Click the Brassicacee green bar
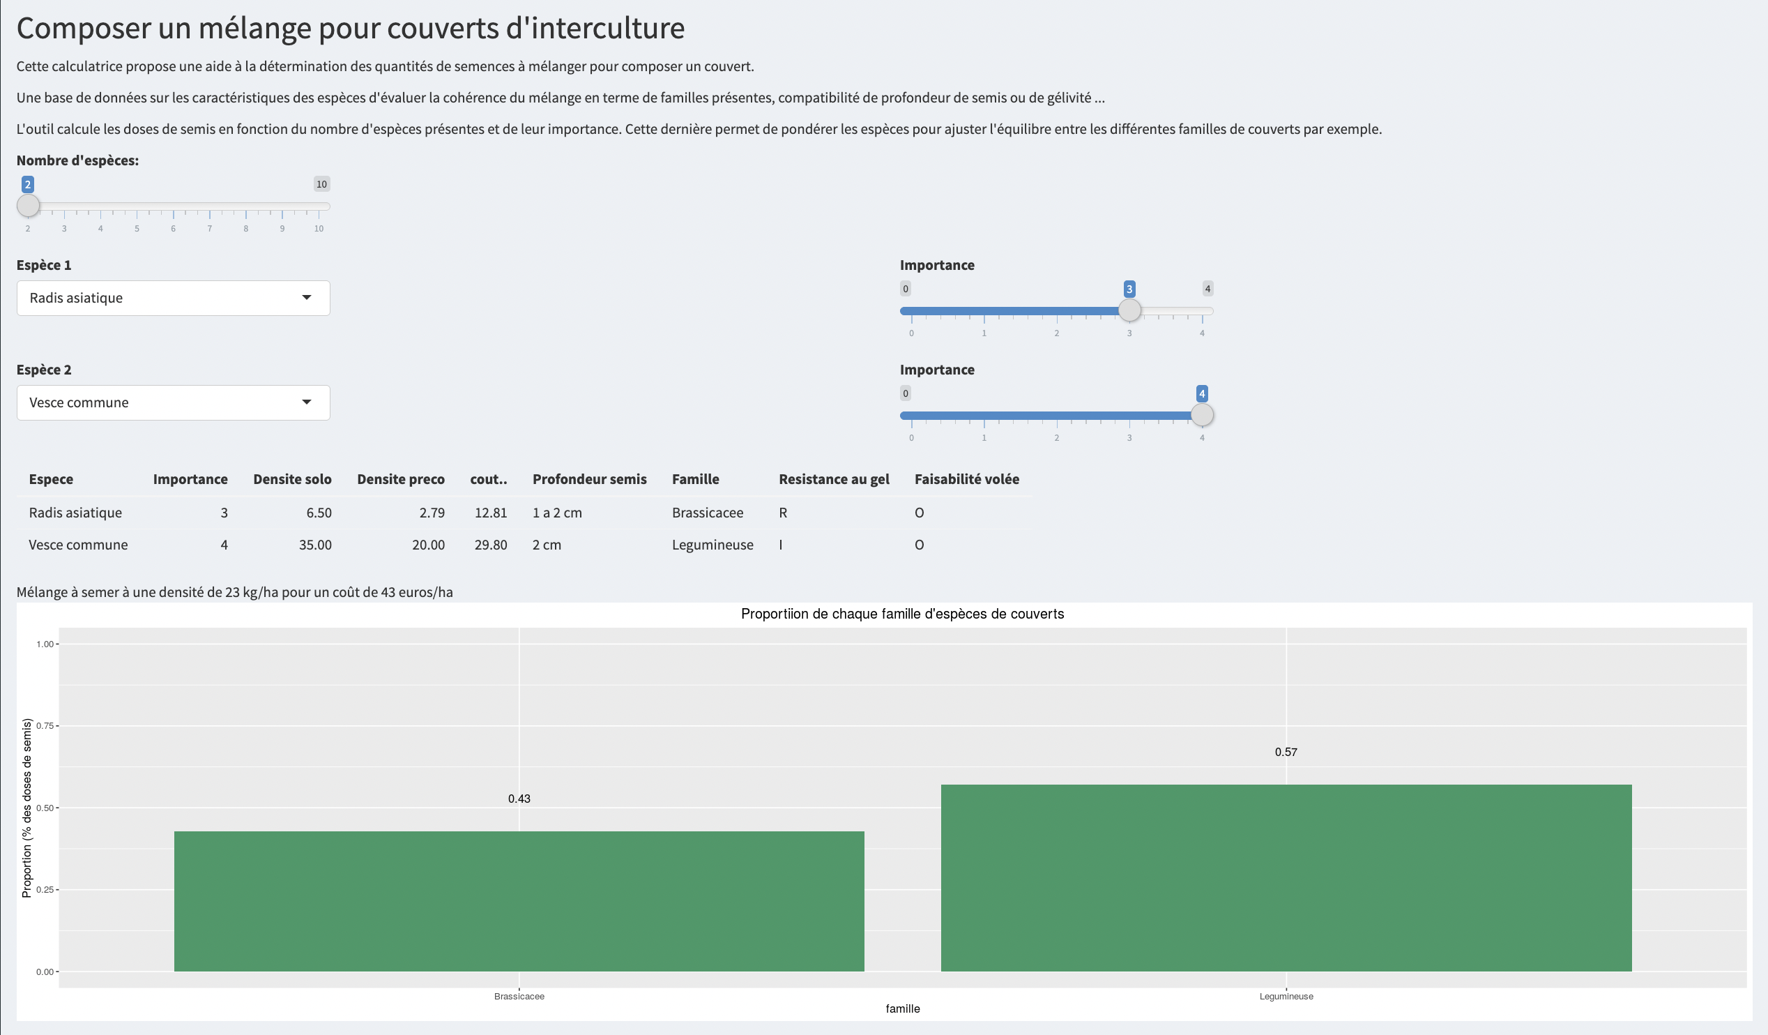Screen dimensions: 1768x1035 [519, 902]
